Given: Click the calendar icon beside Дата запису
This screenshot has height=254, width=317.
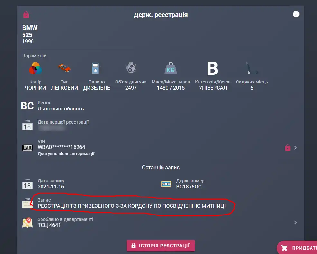Looking at the screenshot, I should coord(27,184).
